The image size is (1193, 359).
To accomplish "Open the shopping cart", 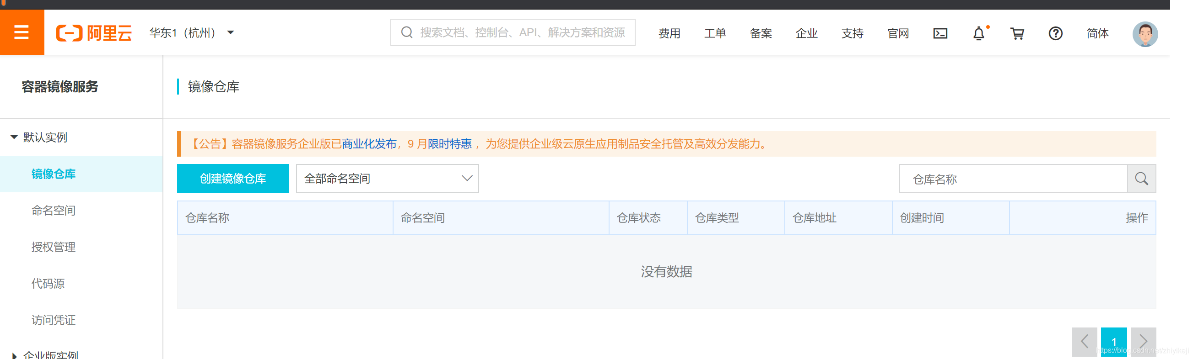I will click(1017, 33).
